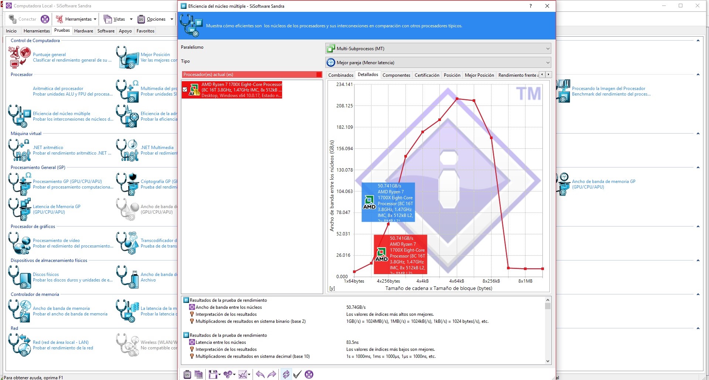Open the Criptografía GP benchmark icon

[x=127, y=184]
